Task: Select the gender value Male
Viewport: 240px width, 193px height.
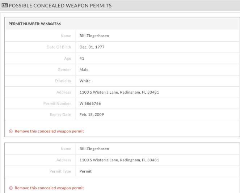Action: coord(84,70)
